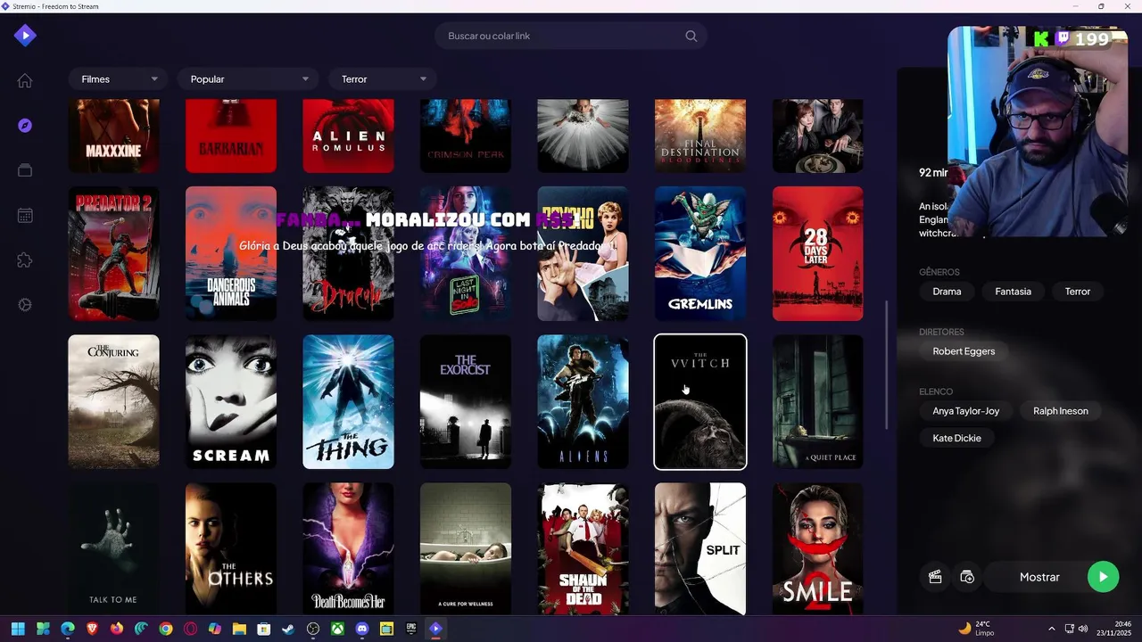Click the add to library icon
This screenshot has width=1142, height=642.
click(x=967, y=577)
